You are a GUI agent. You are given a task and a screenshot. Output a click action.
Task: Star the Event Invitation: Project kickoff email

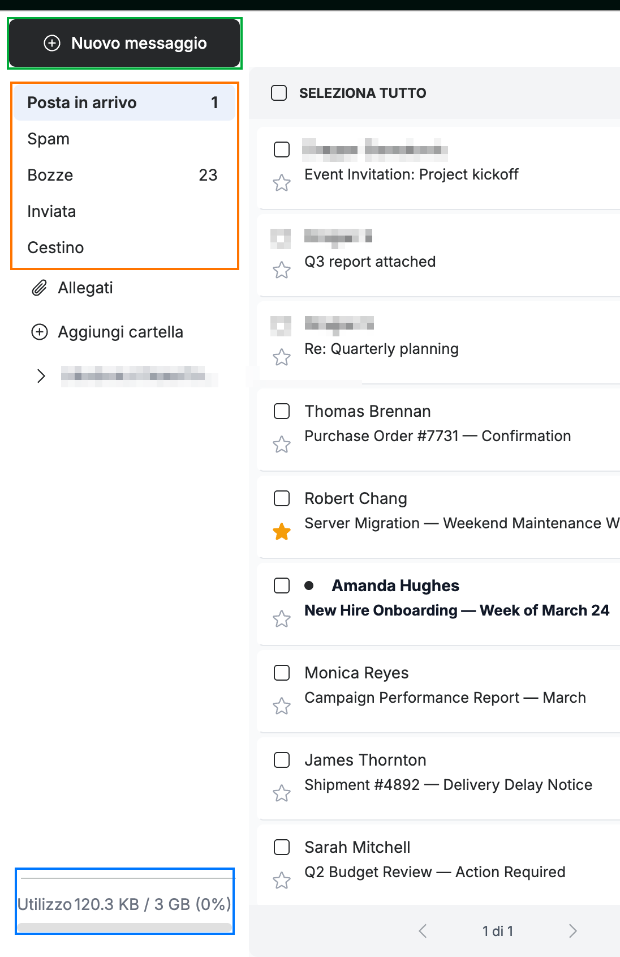tap(282, 183)
